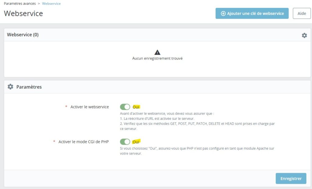Click help text 'La réécriture d'URL est activée'
This screenshot has height=189, width=312.
click(157, 119)
